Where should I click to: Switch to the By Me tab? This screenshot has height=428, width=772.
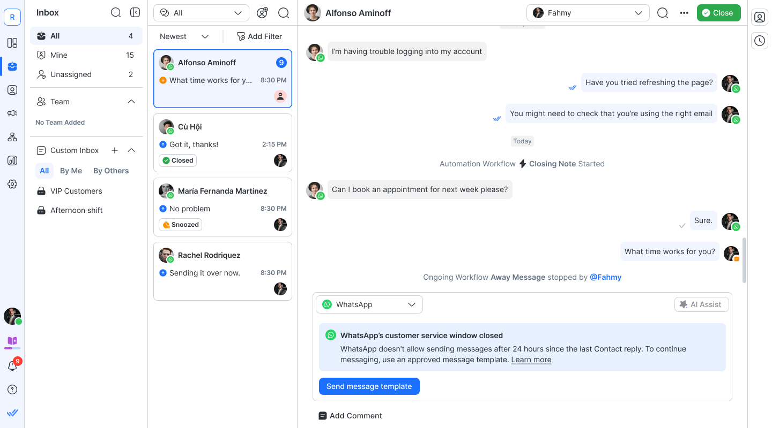tap(71, 171)
